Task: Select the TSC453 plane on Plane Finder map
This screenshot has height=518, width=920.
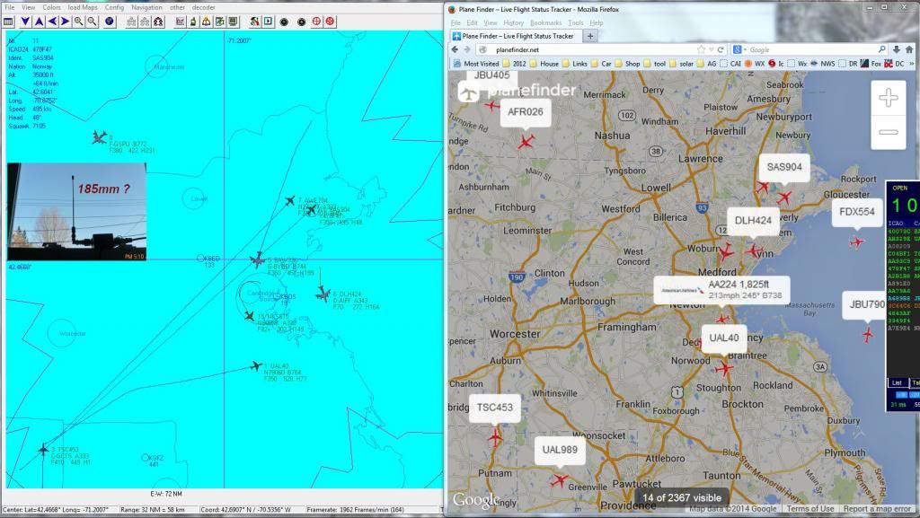Action: click(x=495, y=437)
